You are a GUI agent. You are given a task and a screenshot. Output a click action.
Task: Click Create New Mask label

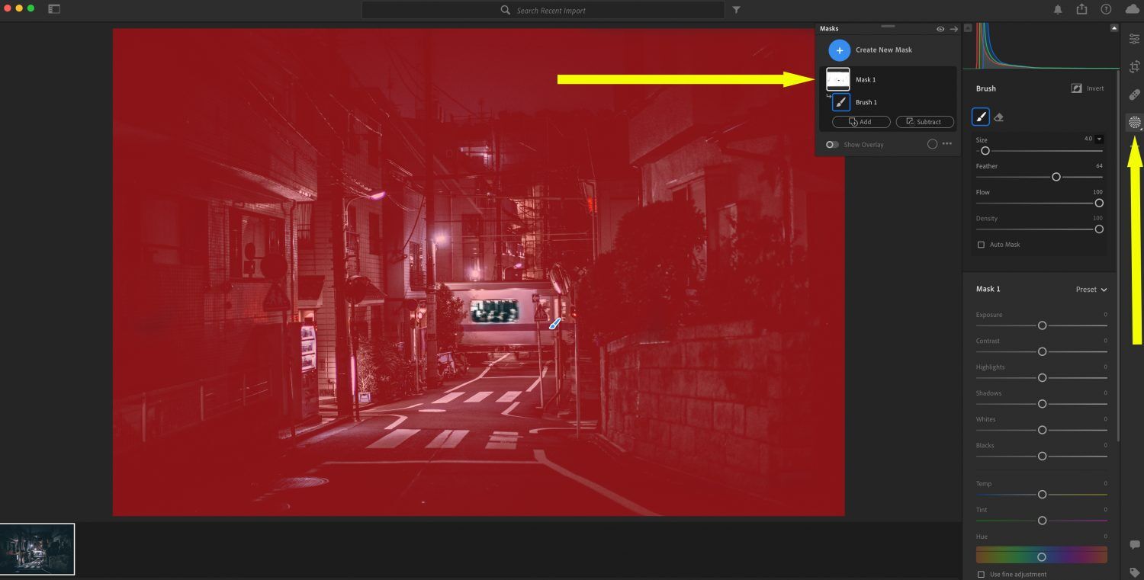(x=884, y=50)
